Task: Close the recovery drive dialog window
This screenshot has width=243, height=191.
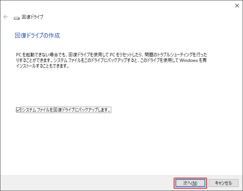Action: pyautogui.click(x=237, y=6)
